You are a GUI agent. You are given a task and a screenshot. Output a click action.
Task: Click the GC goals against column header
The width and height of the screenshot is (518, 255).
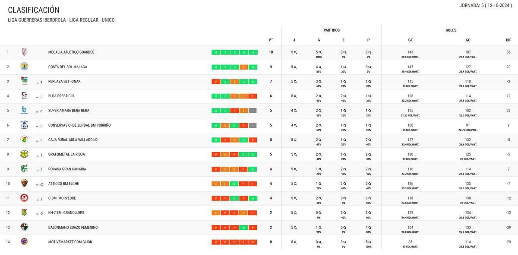point(468,40)
